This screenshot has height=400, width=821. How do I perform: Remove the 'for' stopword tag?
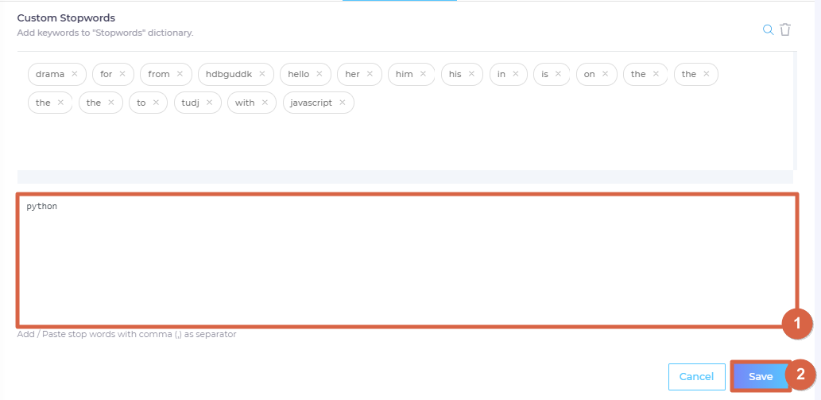point(122,74)
